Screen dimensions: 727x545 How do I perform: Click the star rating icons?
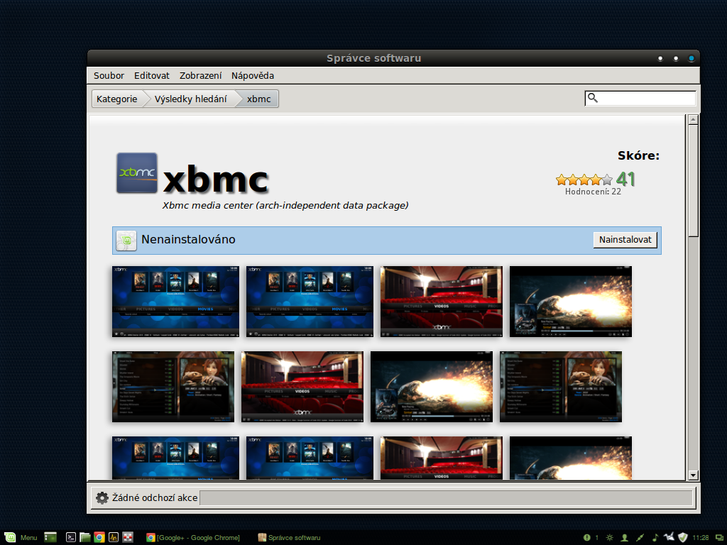point(584,180)
